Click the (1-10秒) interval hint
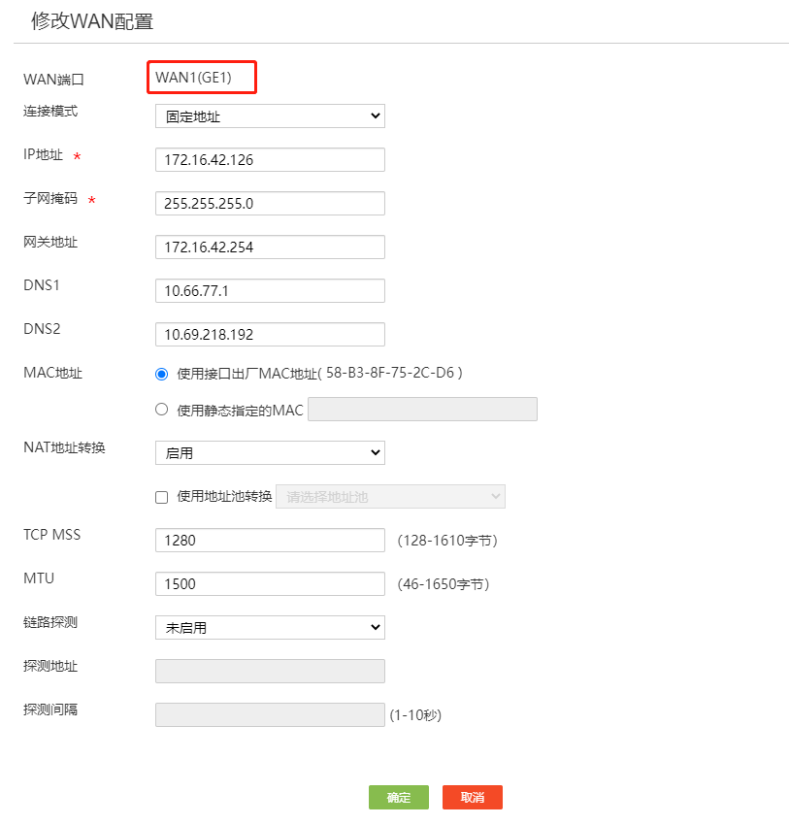The height and width of the screenshot is (825, 789). click(415, 715)
